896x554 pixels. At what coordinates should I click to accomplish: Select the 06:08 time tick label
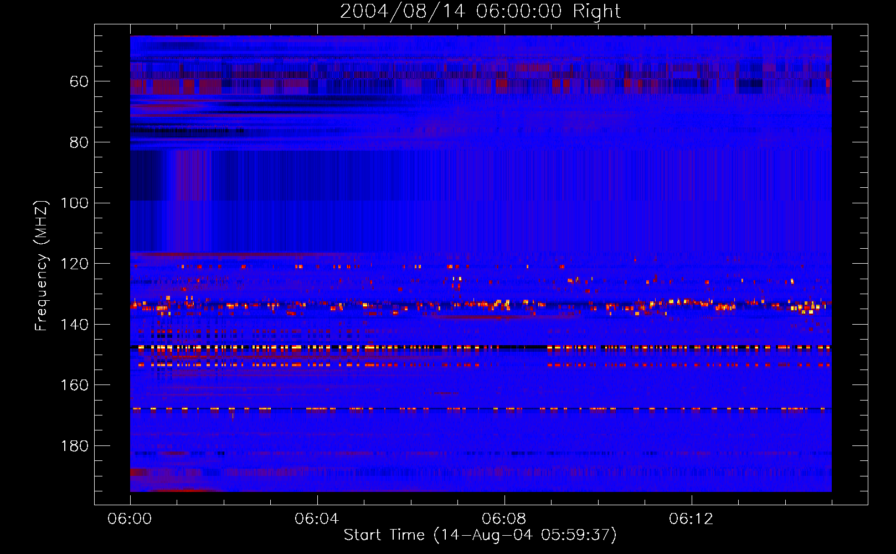coord(504,519)
